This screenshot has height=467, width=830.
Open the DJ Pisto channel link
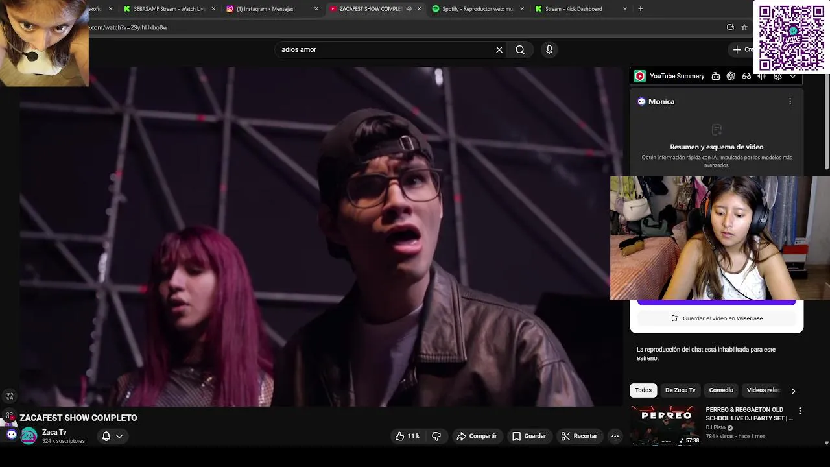coord(715,427)
